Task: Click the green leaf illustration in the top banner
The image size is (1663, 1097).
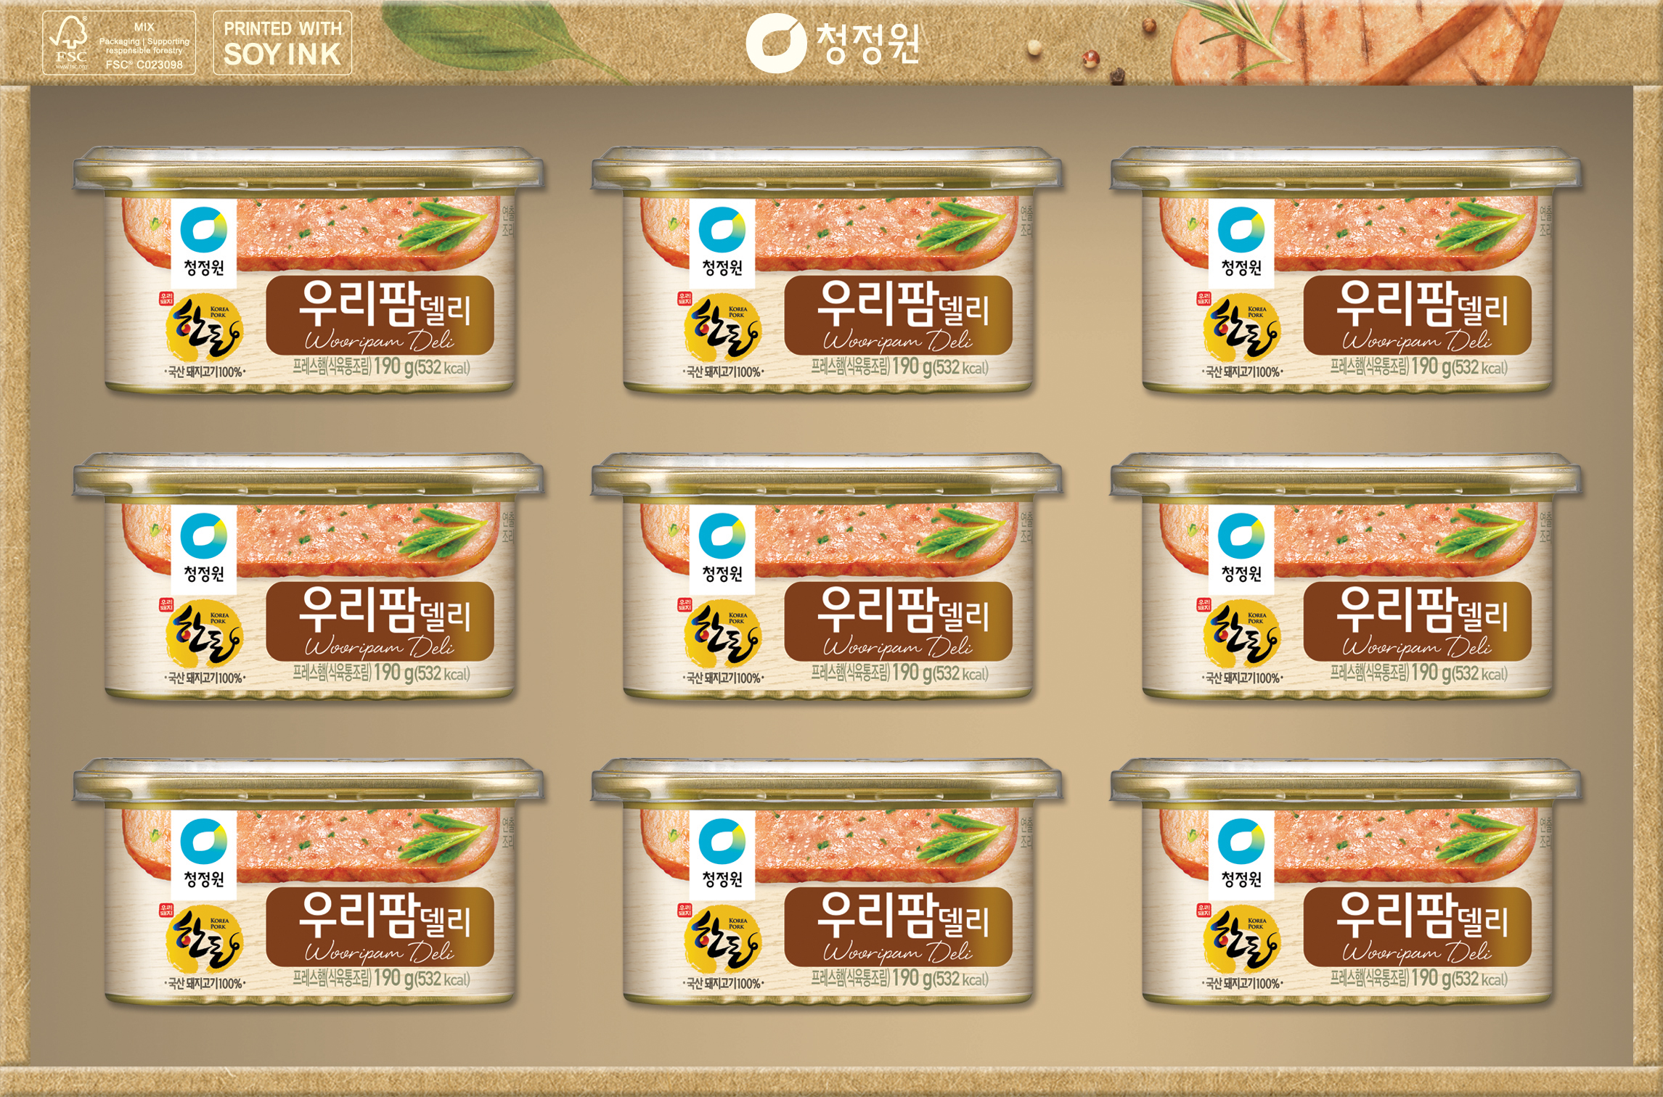Action: [x=501, y=38]
